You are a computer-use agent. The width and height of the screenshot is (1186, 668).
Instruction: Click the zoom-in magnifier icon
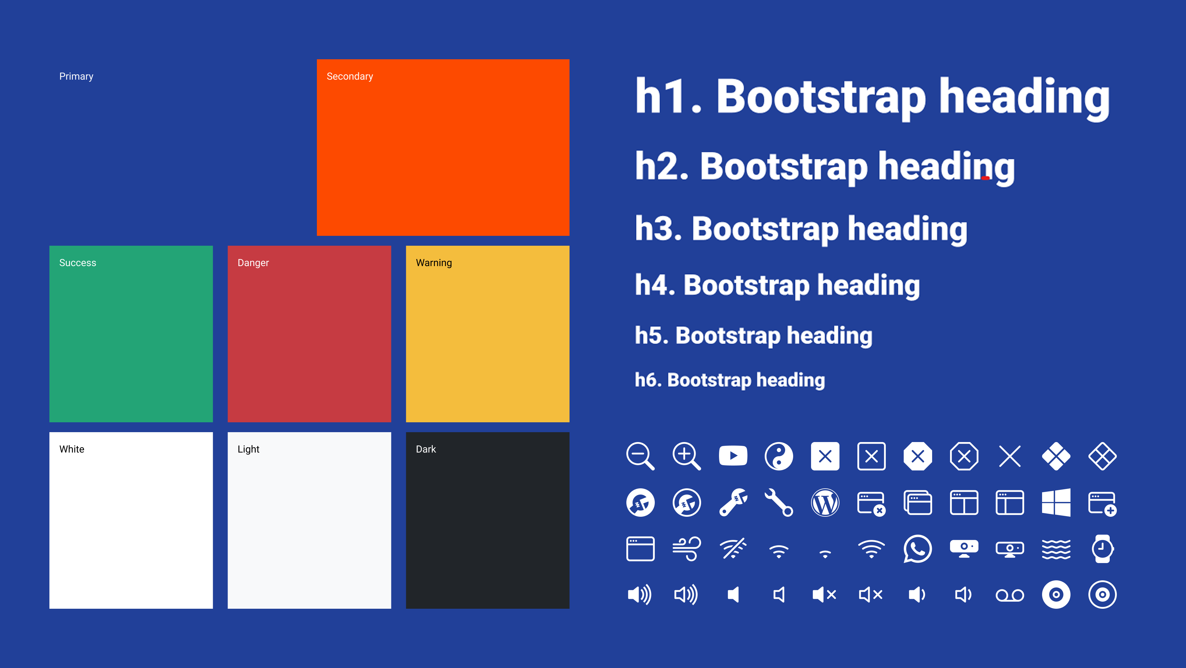[687, 456]
